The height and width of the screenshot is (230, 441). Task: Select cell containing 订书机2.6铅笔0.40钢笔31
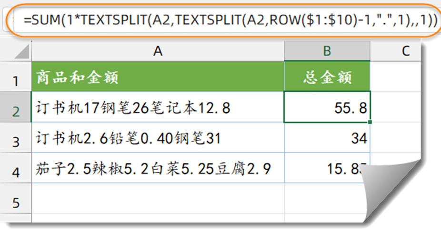[158, 138]
